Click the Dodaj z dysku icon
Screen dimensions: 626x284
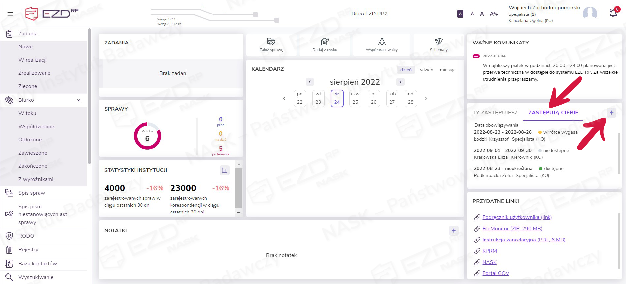pyautogui.click(x=325, y=42)
